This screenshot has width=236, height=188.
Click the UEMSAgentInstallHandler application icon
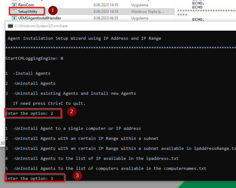[x=14, y=18]
